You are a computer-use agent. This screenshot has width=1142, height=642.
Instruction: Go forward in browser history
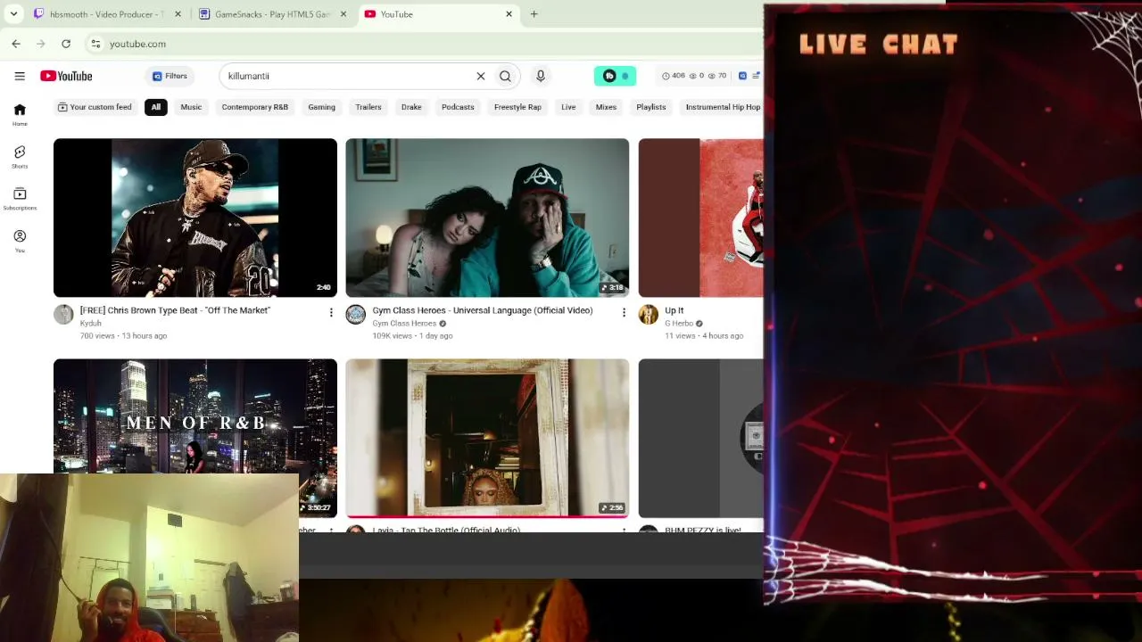tap(41, 44)
